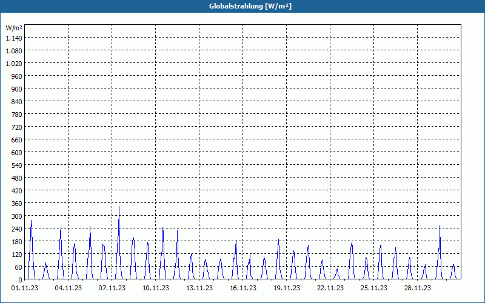Click the 22.11.23 date label

click(330, 288)
